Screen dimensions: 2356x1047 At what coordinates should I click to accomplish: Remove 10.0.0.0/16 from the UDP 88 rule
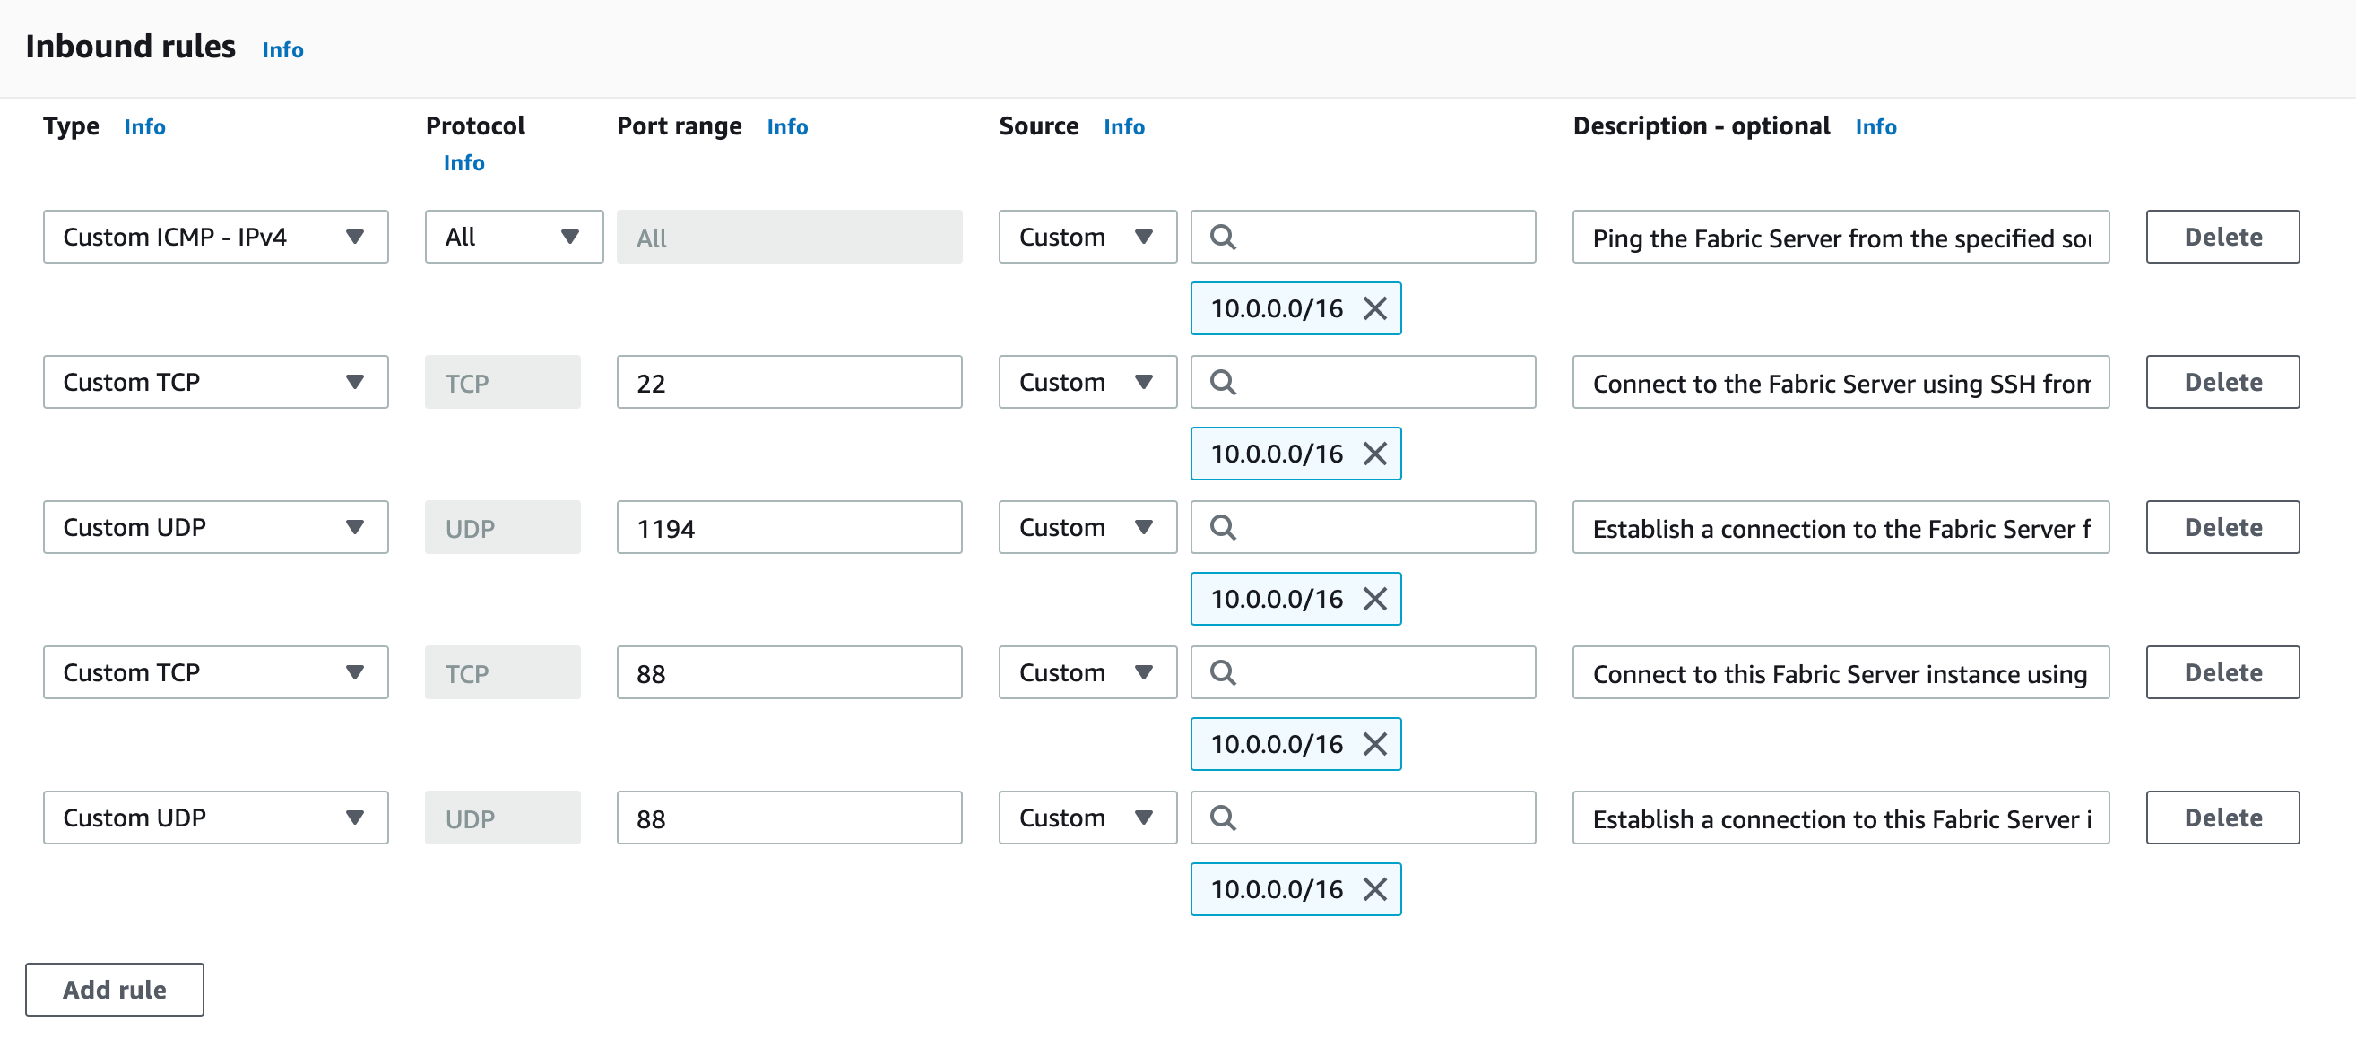pos(1375,888)
